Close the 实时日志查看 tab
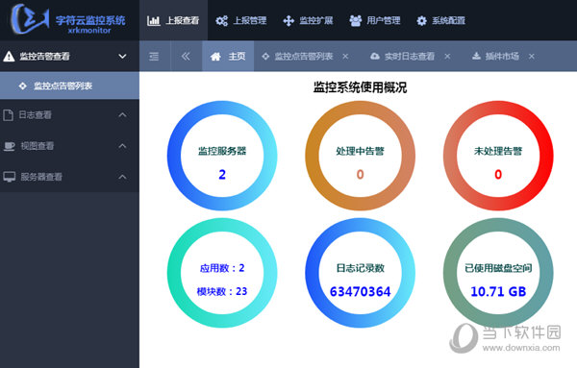Image resolution: width=577 pixels, height=368 pixels. click(x=447, y=57)
